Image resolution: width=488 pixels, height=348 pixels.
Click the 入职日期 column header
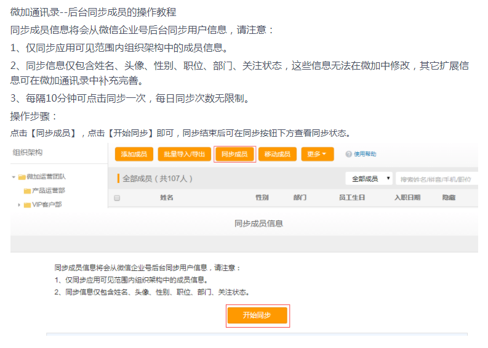point(407,198)
